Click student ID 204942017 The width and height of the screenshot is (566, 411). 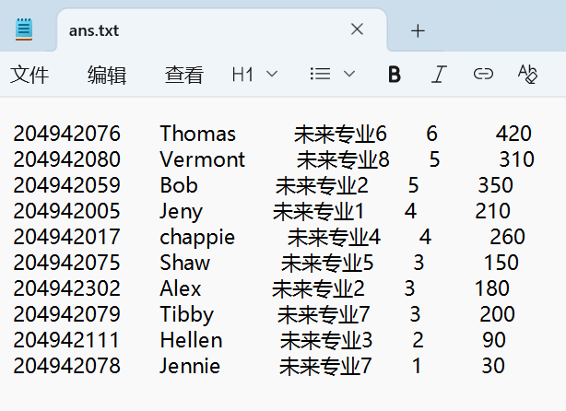[x=66, y=237]
